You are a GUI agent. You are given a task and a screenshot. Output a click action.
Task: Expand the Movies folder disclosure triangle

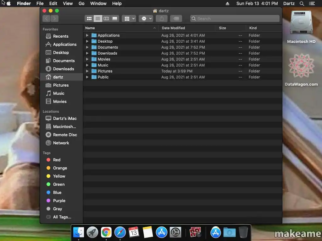(87, 59)
